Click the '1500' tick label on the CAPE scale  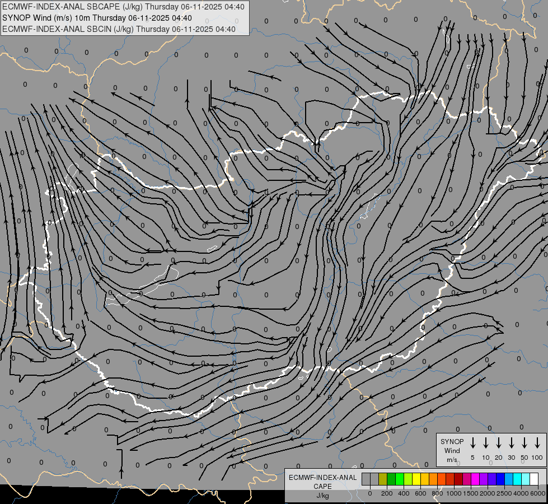pyautogui.click(x=471, y=493)
